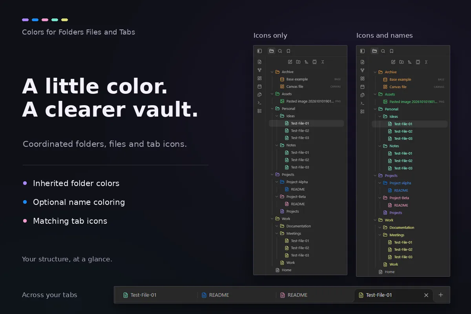Open graph view ribbon icon, Icons only panel
471x314 pixels.
[259, 70]
